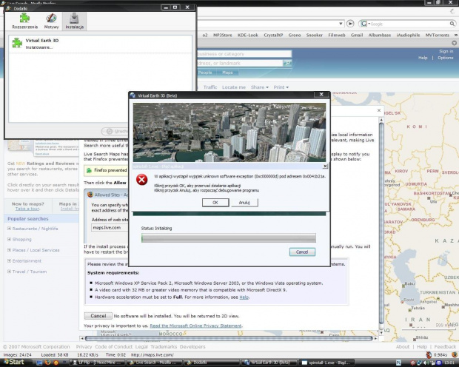
Task: Switch to Live Search Mozilla taskbar button
Action: [155, 363]
